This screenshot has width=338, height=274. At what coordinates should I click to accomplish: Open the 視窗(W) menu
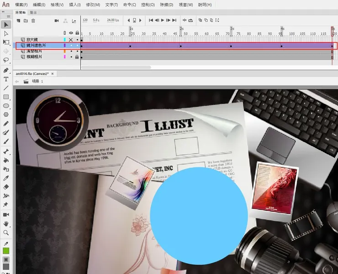click(x=186, y=5)
